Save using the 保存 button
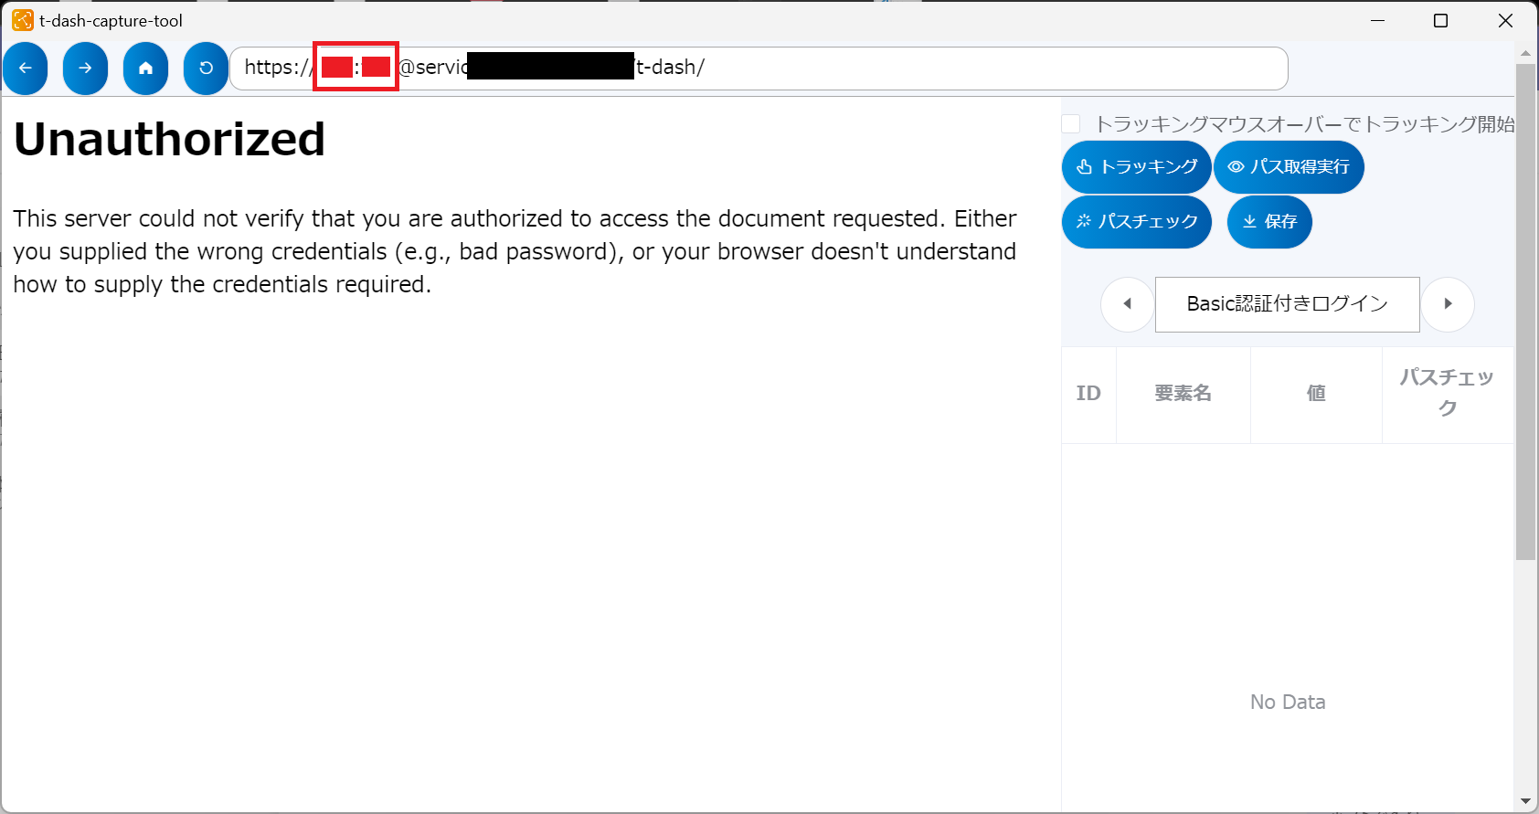The width and height of the screenshot is (1539, 814). click(x=1269, y=222)
